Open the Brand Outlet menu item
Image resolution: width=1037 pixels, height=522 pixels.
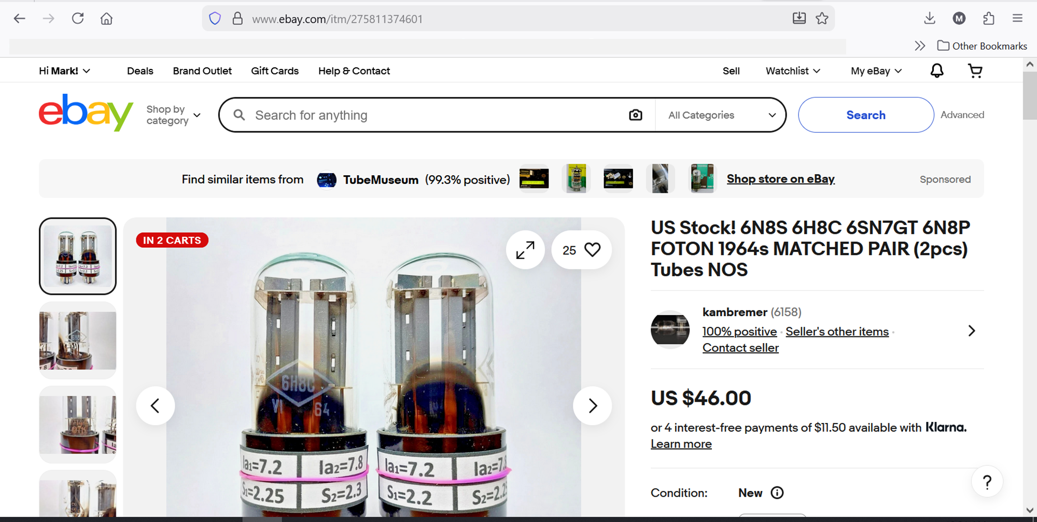coord(202,71)
